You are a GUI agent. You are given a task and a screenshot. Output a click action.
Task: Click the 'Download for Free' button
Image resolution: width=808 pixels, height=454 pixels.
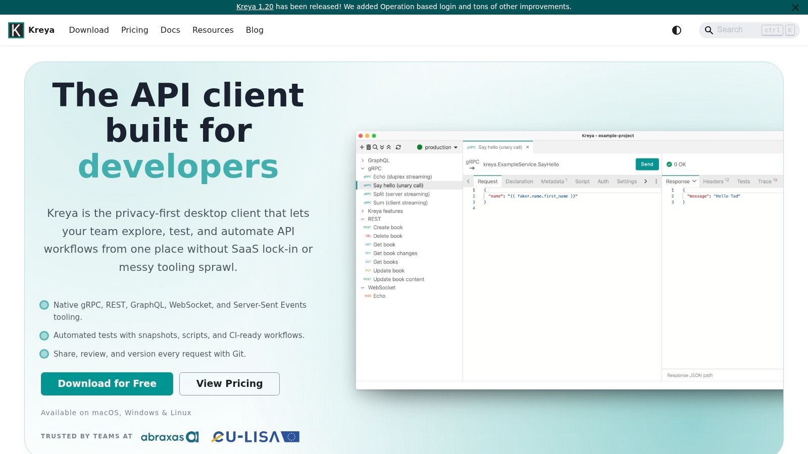tap(107, 384)
